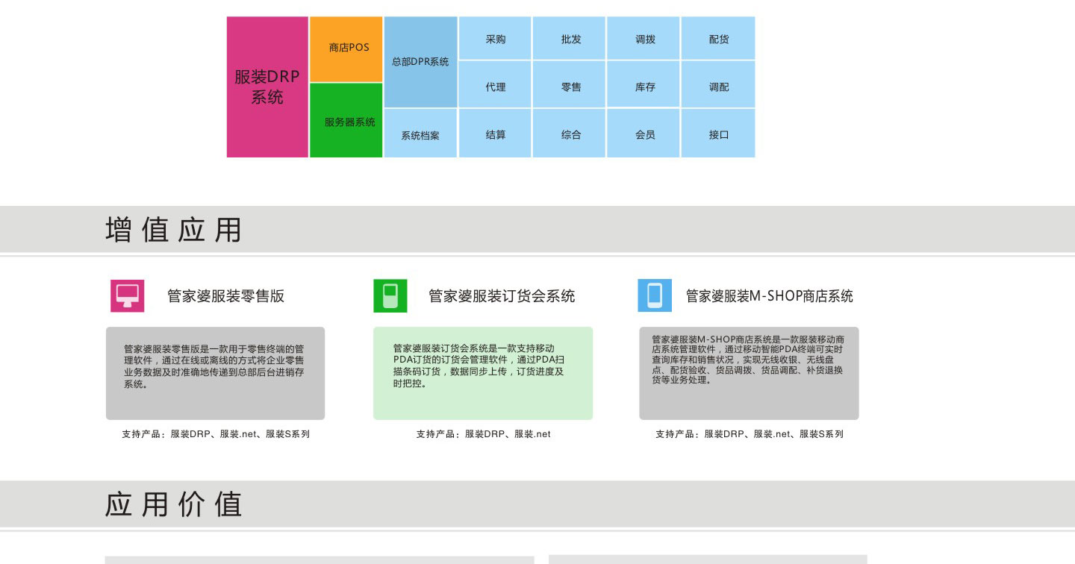
Task: Click the green PDA device icon
Action: (x=390, y=295)
